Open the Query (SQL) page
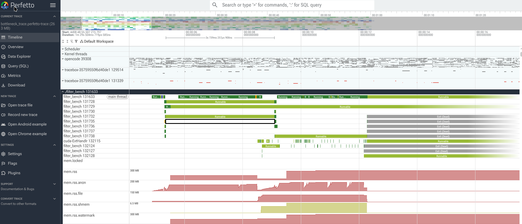This screenshot has width=522, height=224. [x=30, y=66]
